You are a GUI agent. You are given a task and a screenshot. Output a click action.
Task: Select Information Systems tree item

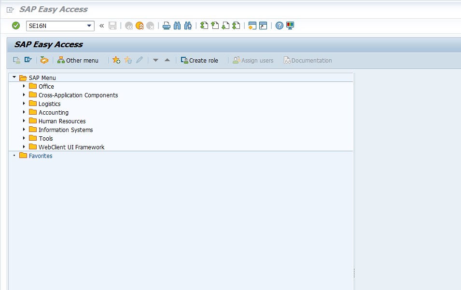(66, 130)
